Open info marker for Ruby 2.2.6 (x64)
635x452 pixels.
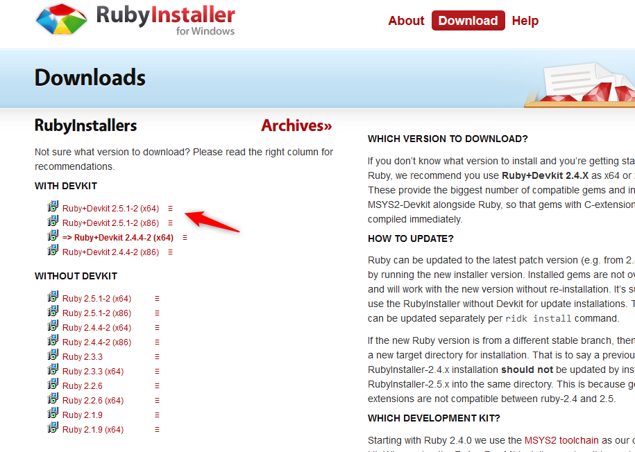157,401
